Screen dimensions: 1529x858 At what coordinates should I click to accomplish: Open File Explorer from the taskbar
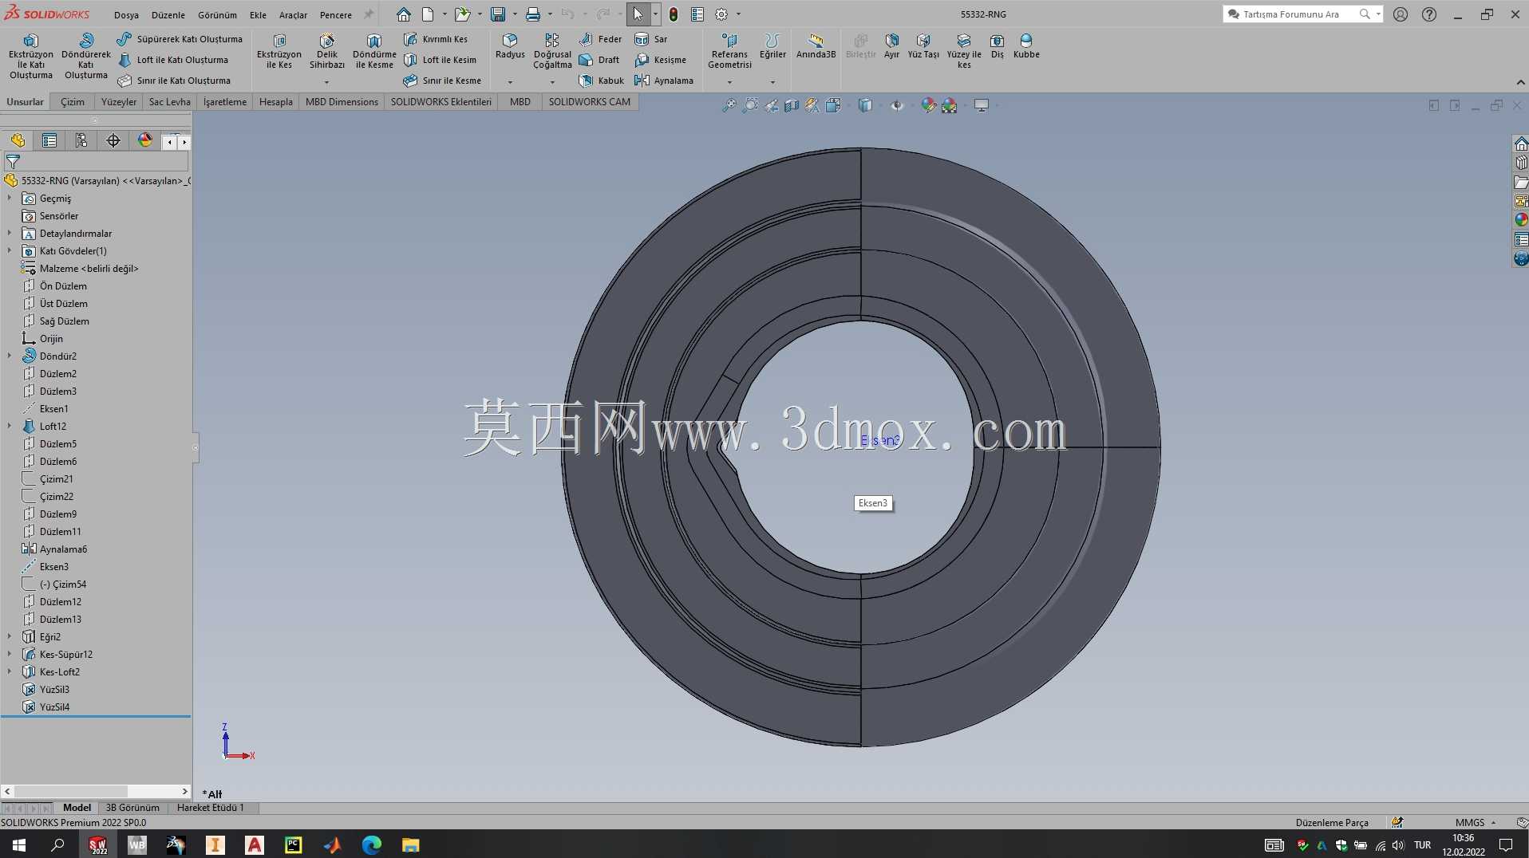(411, 844)
